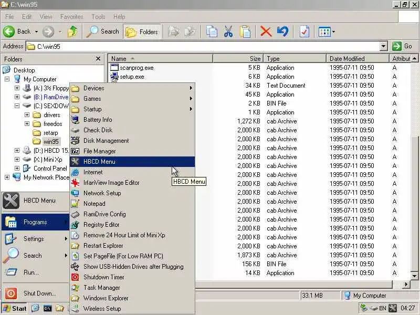Open Disk Management from menu
This screenshot has width=420, height=315.
pos(132,141)
